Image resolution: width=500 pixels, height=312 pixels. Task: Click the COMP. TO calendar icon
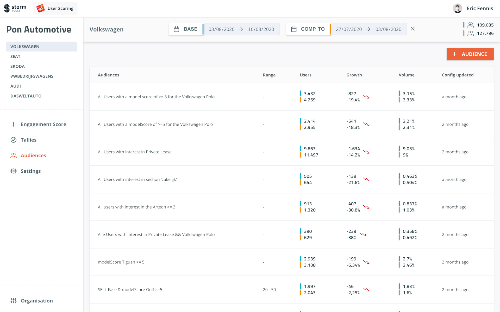[294, 29]
